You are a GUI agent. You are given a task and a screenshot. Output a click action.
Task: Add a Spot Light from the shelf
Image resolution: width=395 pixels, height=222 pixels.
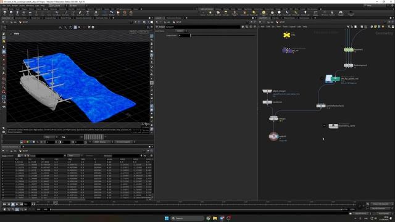(218, 13)
